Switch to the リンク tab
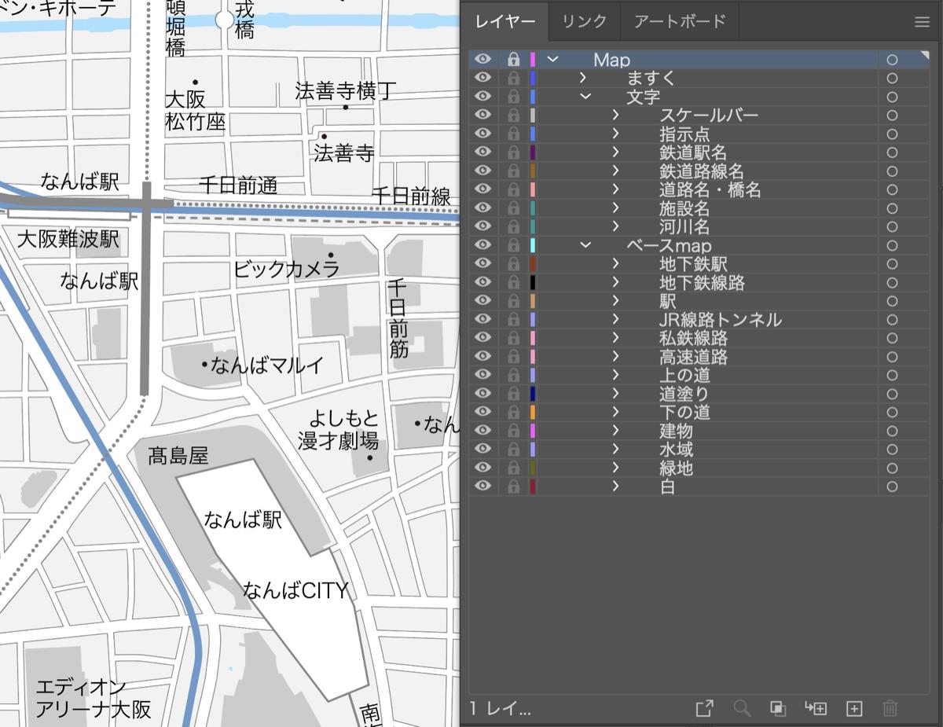 tap(583, 22)
